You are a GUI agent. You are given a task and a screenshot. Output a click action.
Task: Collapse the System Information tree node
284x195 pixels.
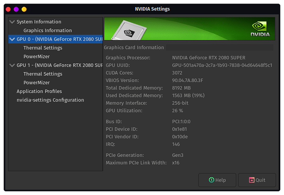[x=12, y=22]
